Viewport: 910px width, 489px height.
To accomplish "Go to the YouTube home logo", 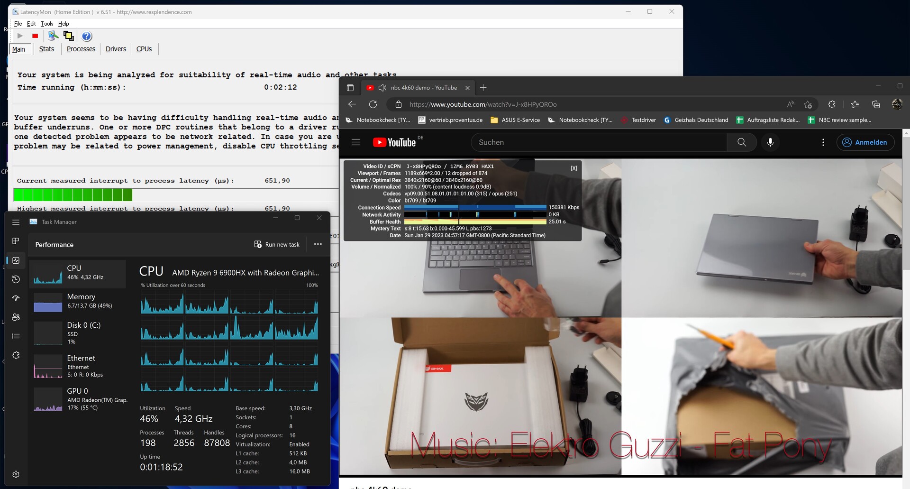I will click(x=394, y=142).
